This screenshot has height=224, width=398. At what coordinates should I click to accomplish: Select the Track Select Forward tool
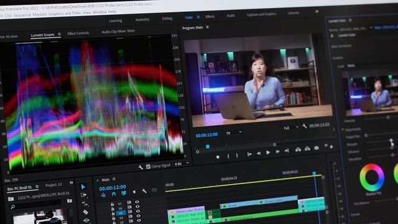pos(84,195)
